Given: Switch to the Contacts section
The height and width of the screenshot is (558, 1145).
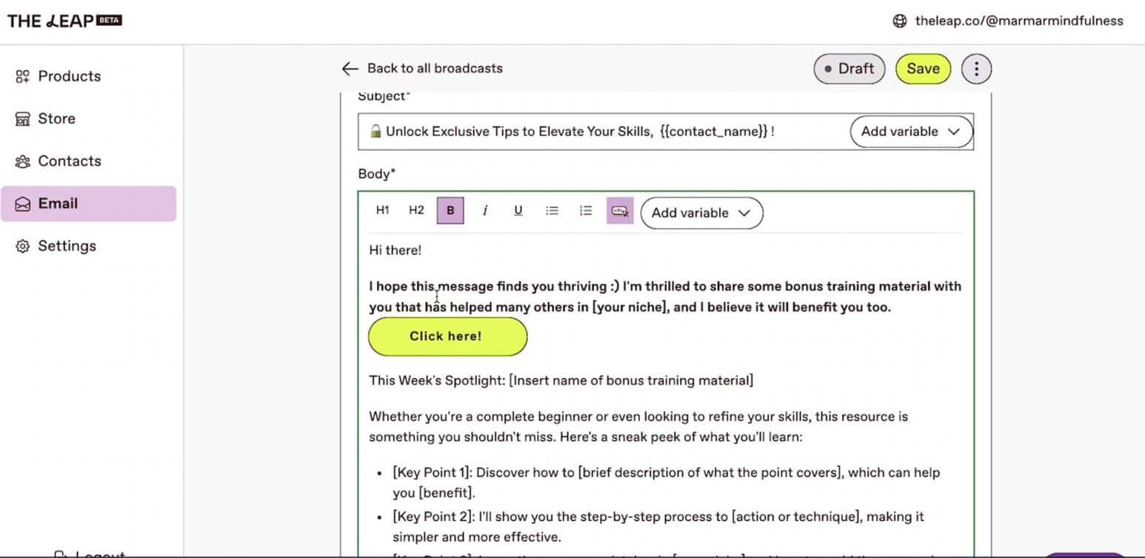Looking at the screenshot, I should tap(69, 161).
